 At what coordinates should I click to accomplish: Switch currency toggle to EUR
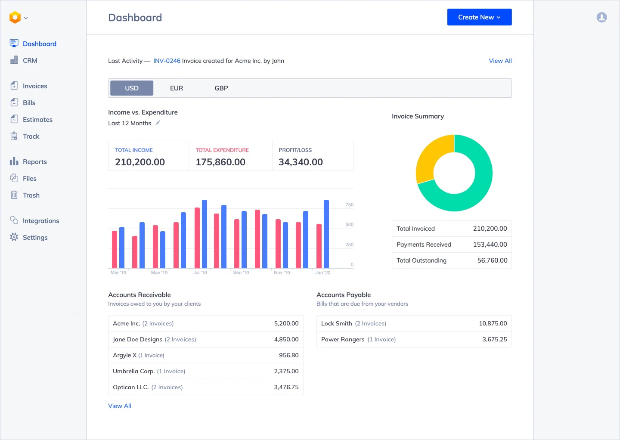point(177,88)
